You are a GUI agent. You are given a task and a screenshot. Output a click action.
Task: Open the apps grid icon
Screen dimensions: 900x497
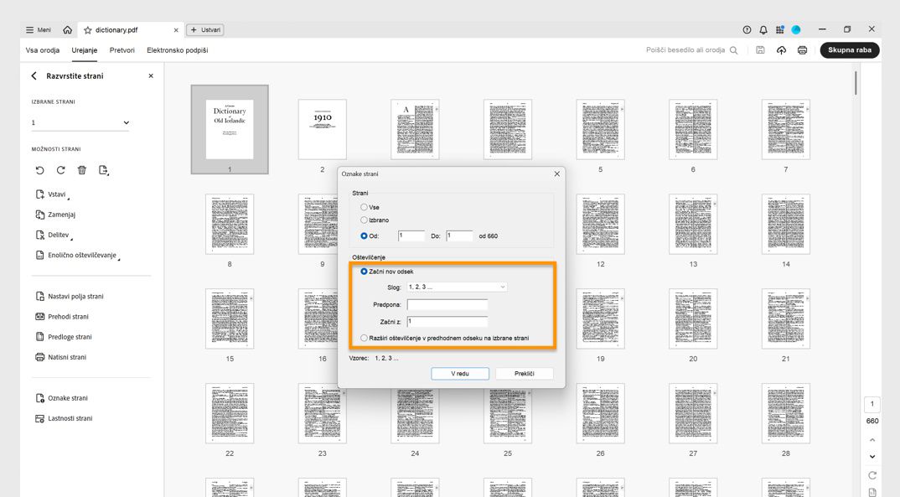click(x=779, y=30)
